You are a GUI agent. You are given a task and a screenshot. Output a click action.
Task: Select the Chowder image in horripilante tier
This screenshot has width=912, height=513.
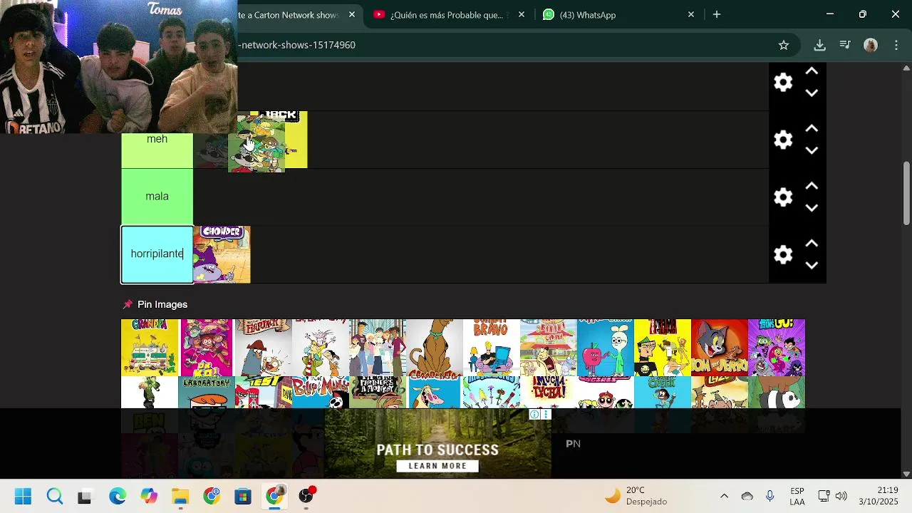(x=222, y=254)
